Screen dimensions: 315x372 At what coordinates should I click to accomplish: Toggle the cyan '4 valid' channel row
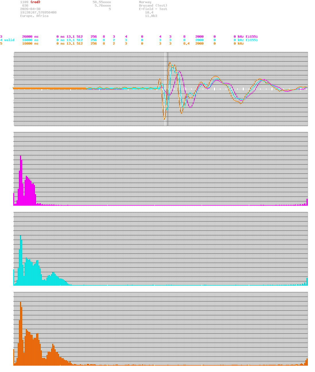pos(7,40)
